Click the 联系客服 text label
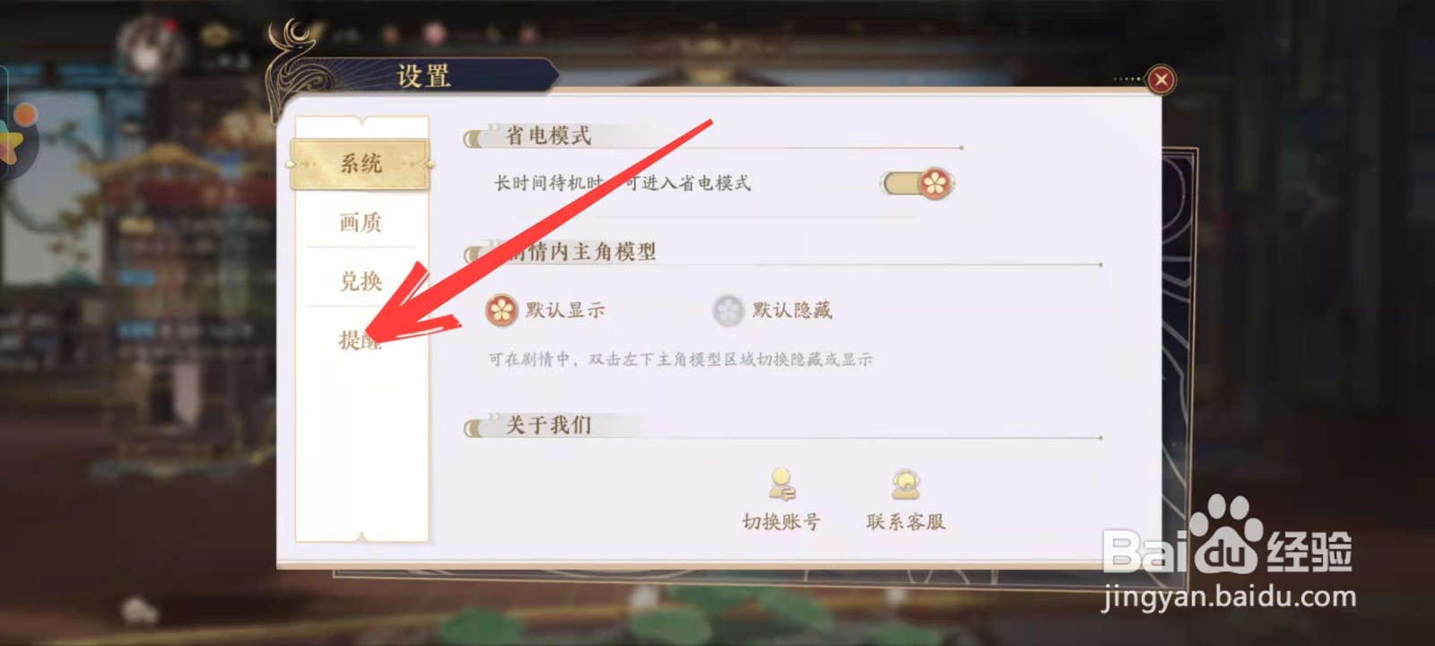The width and height of the screenshot is (1435, 646). 906,522
